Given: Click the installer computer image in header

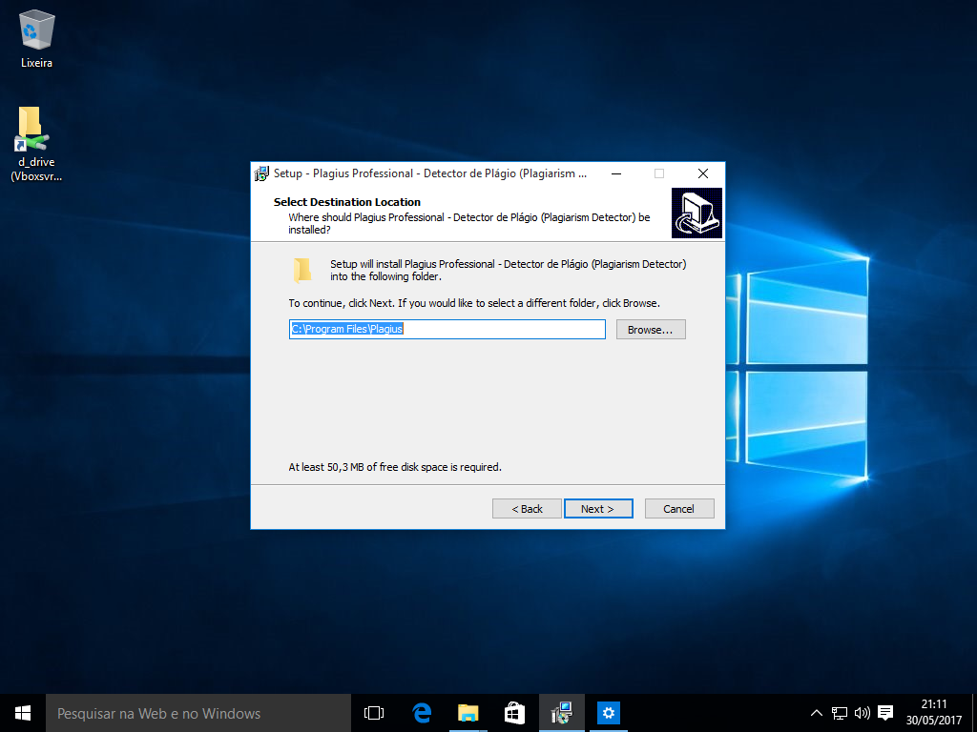Looking at the screenshot, I should pyautogui.click(x=696, y=213).
